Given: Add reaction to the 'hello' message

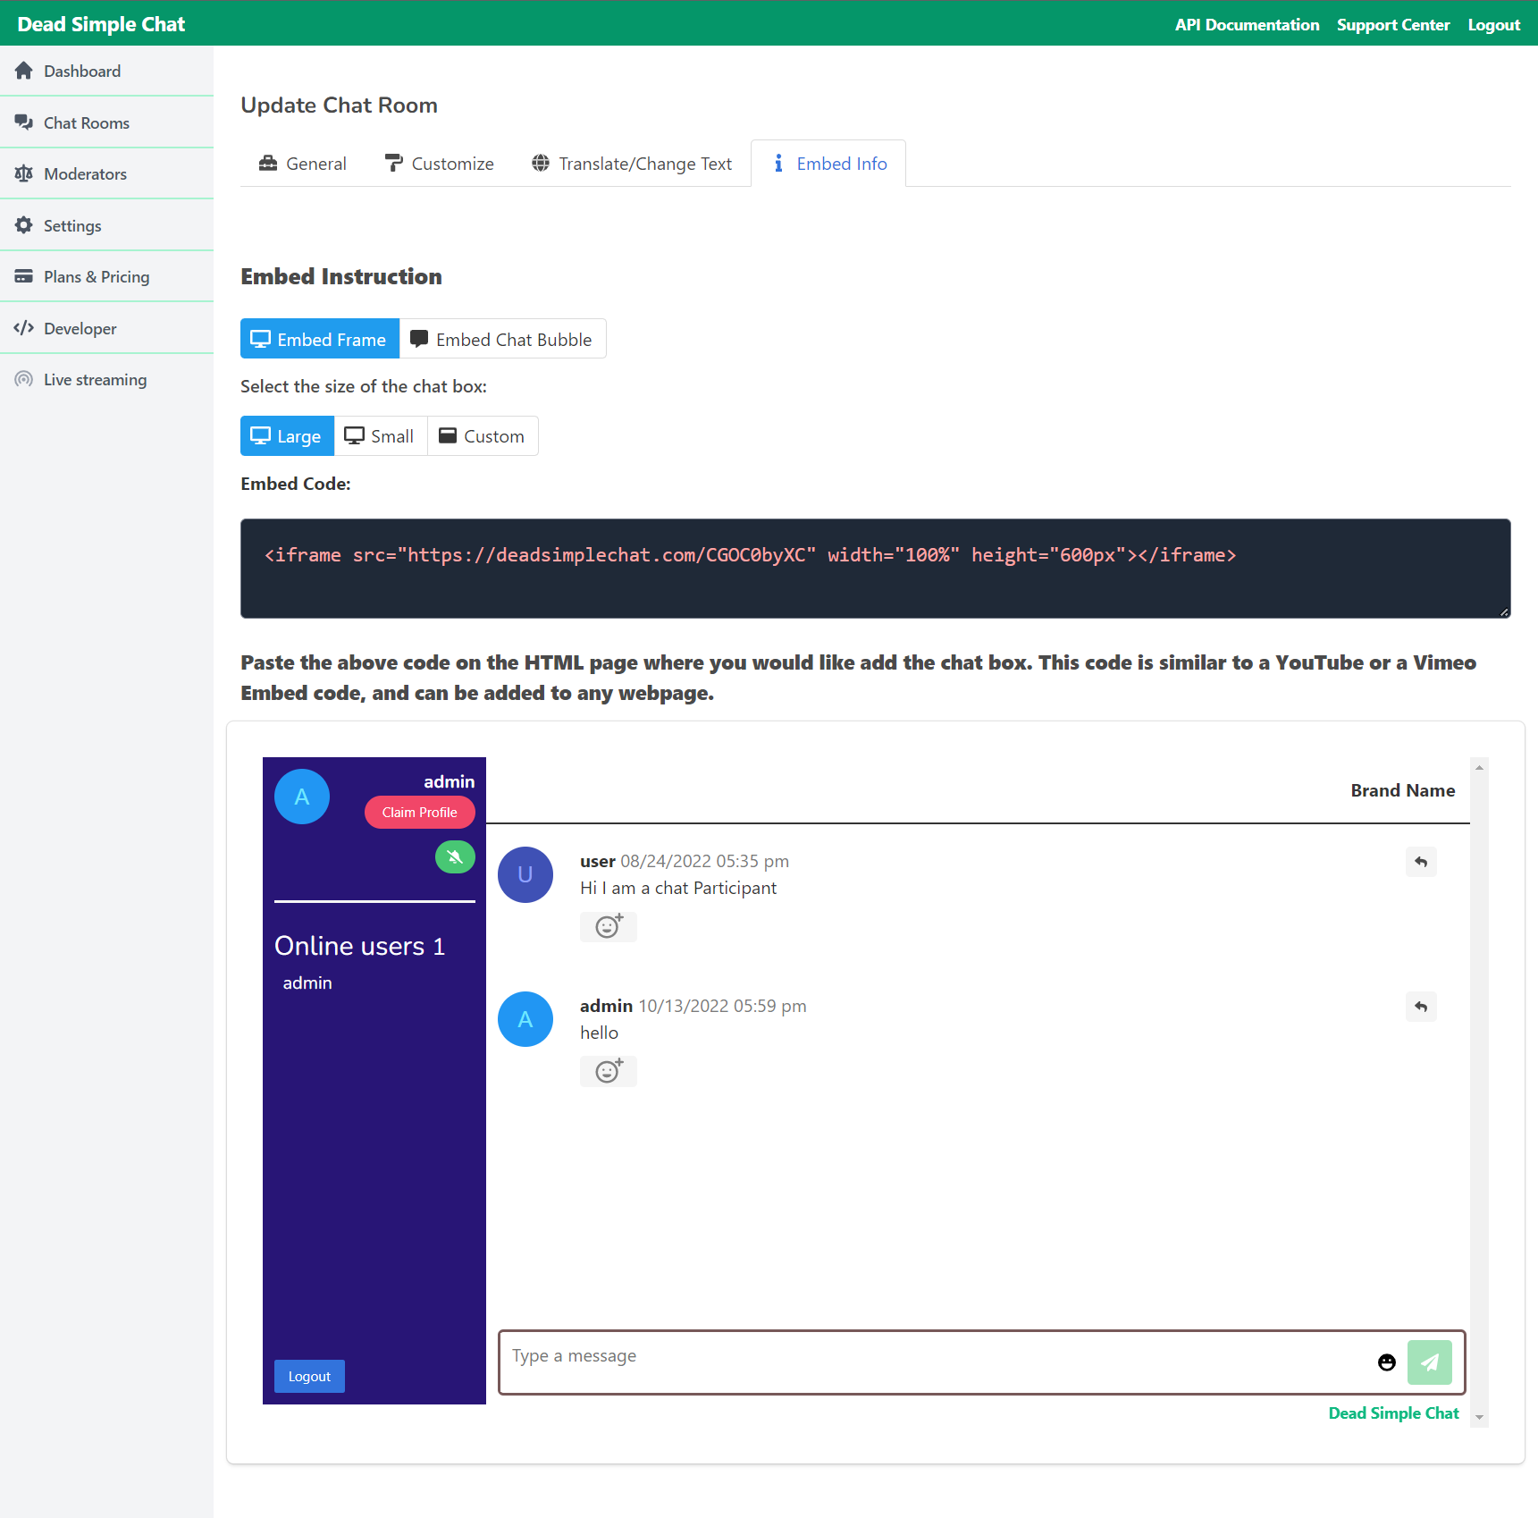Looking at the screenshot, I should (609, 1071).
